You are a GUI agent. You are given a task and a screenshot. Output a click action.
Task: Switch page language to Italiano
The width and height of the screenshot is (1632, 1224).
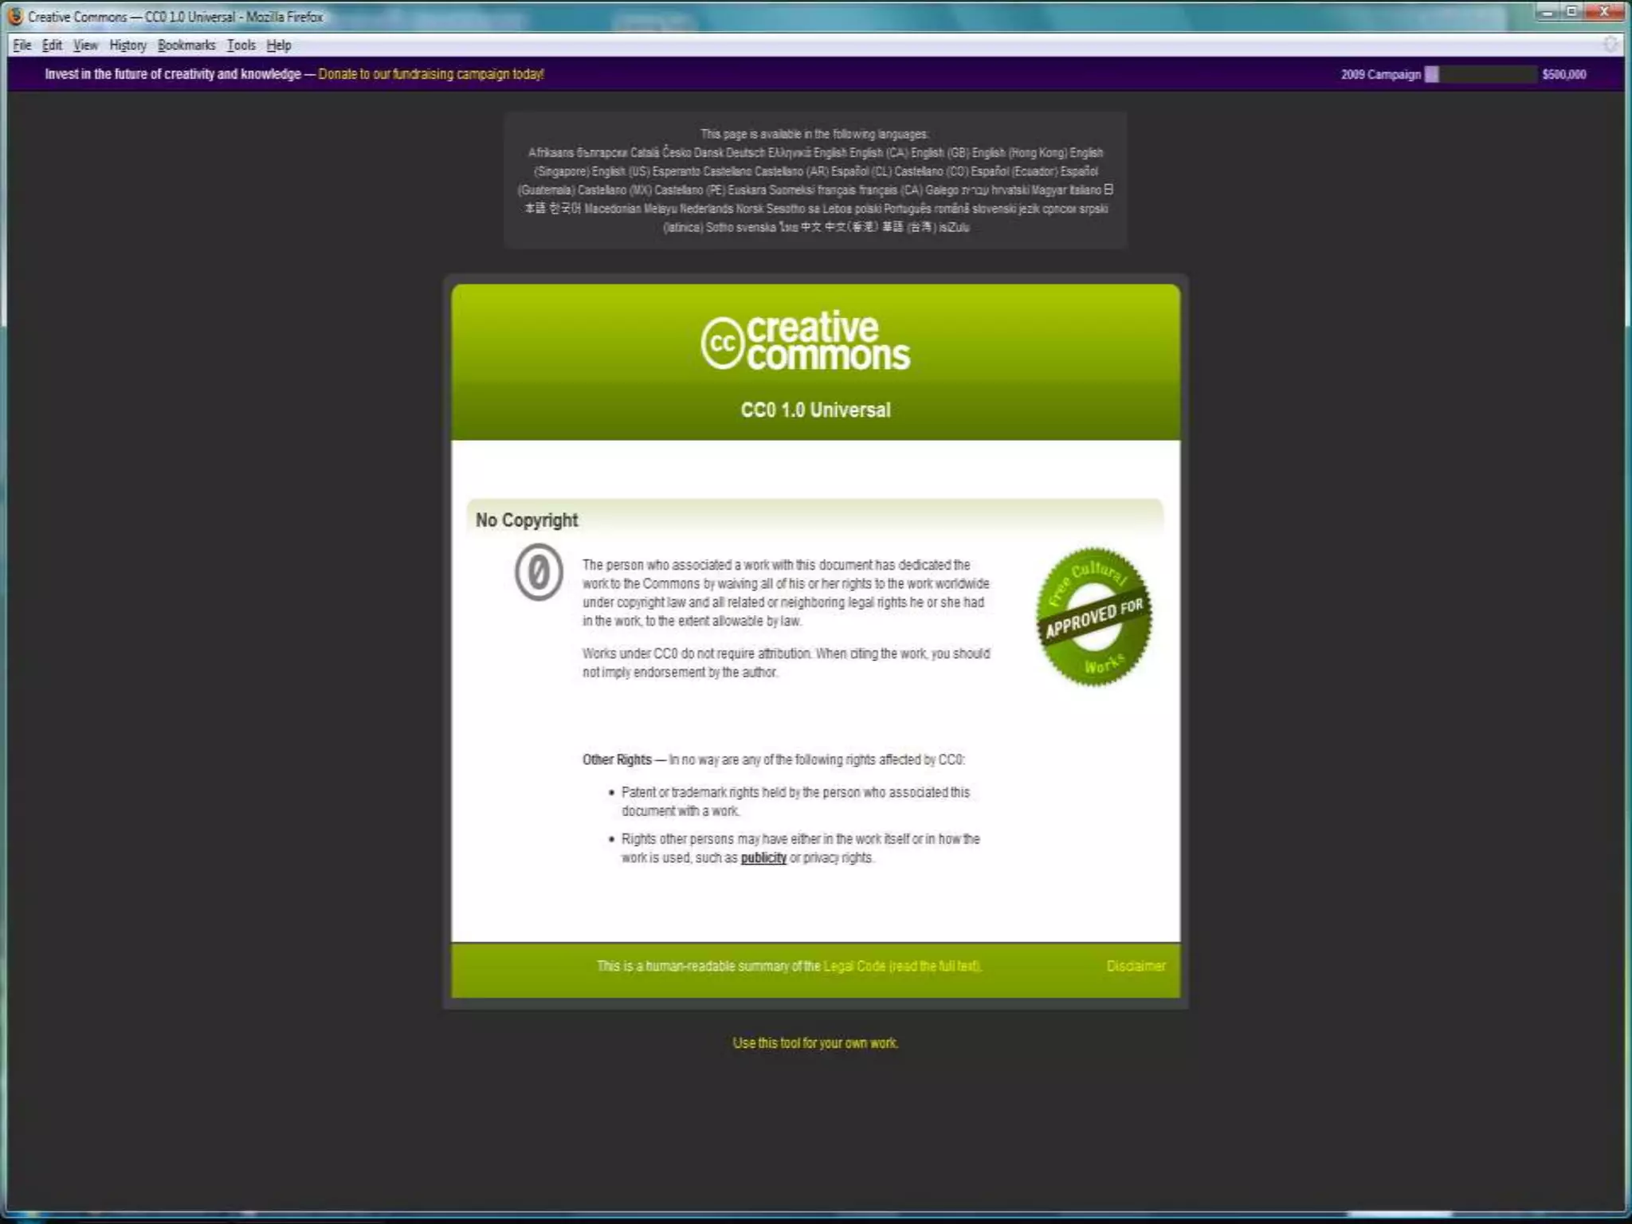(1085, 190)
